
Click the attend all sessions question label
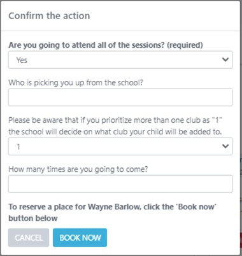tap(106, 45)
